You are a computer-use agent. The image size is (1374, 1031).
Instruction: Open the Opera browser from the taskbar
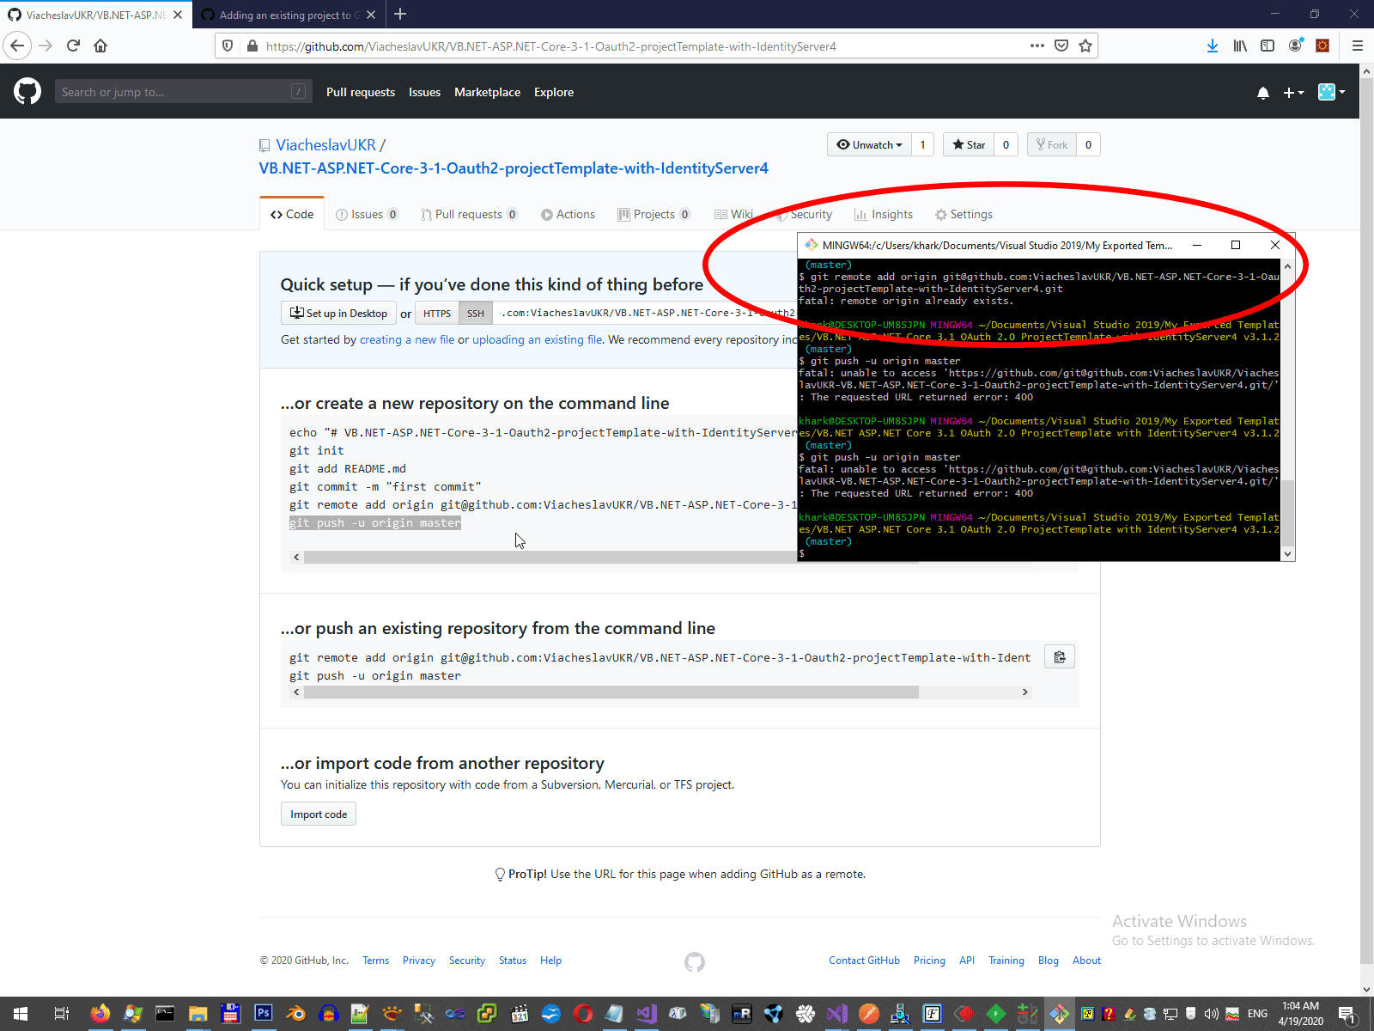(583, 1014)
